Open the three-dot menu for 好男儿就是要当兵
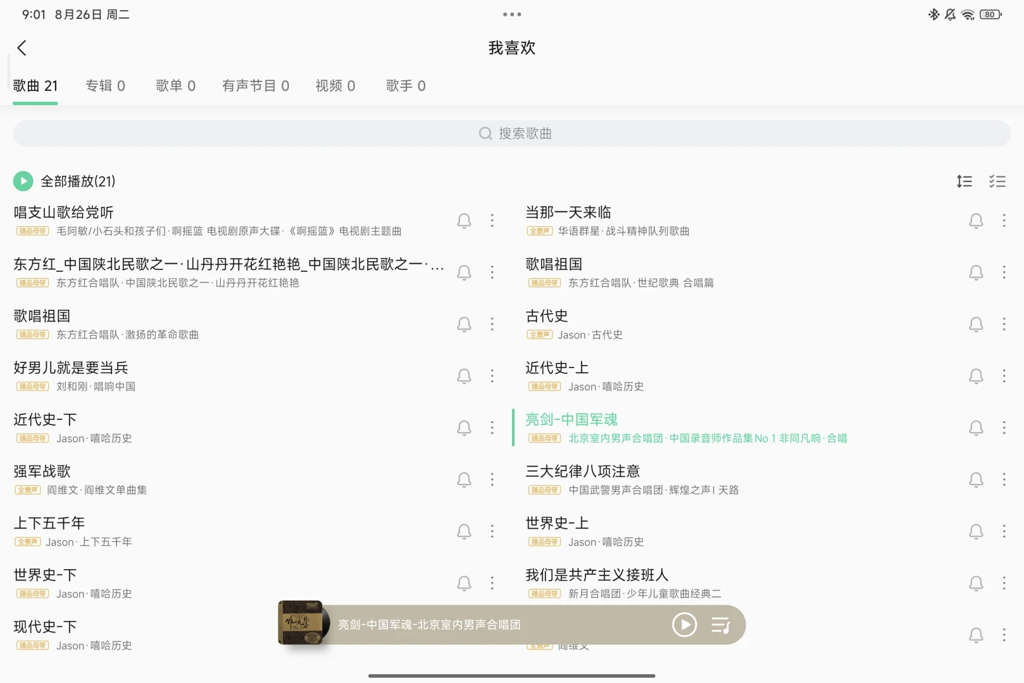 coord(492,376)
